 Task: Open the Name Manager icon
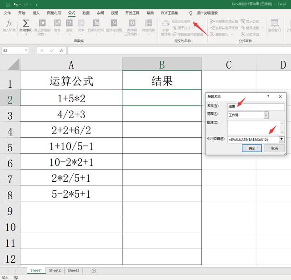tap(166, 24)
